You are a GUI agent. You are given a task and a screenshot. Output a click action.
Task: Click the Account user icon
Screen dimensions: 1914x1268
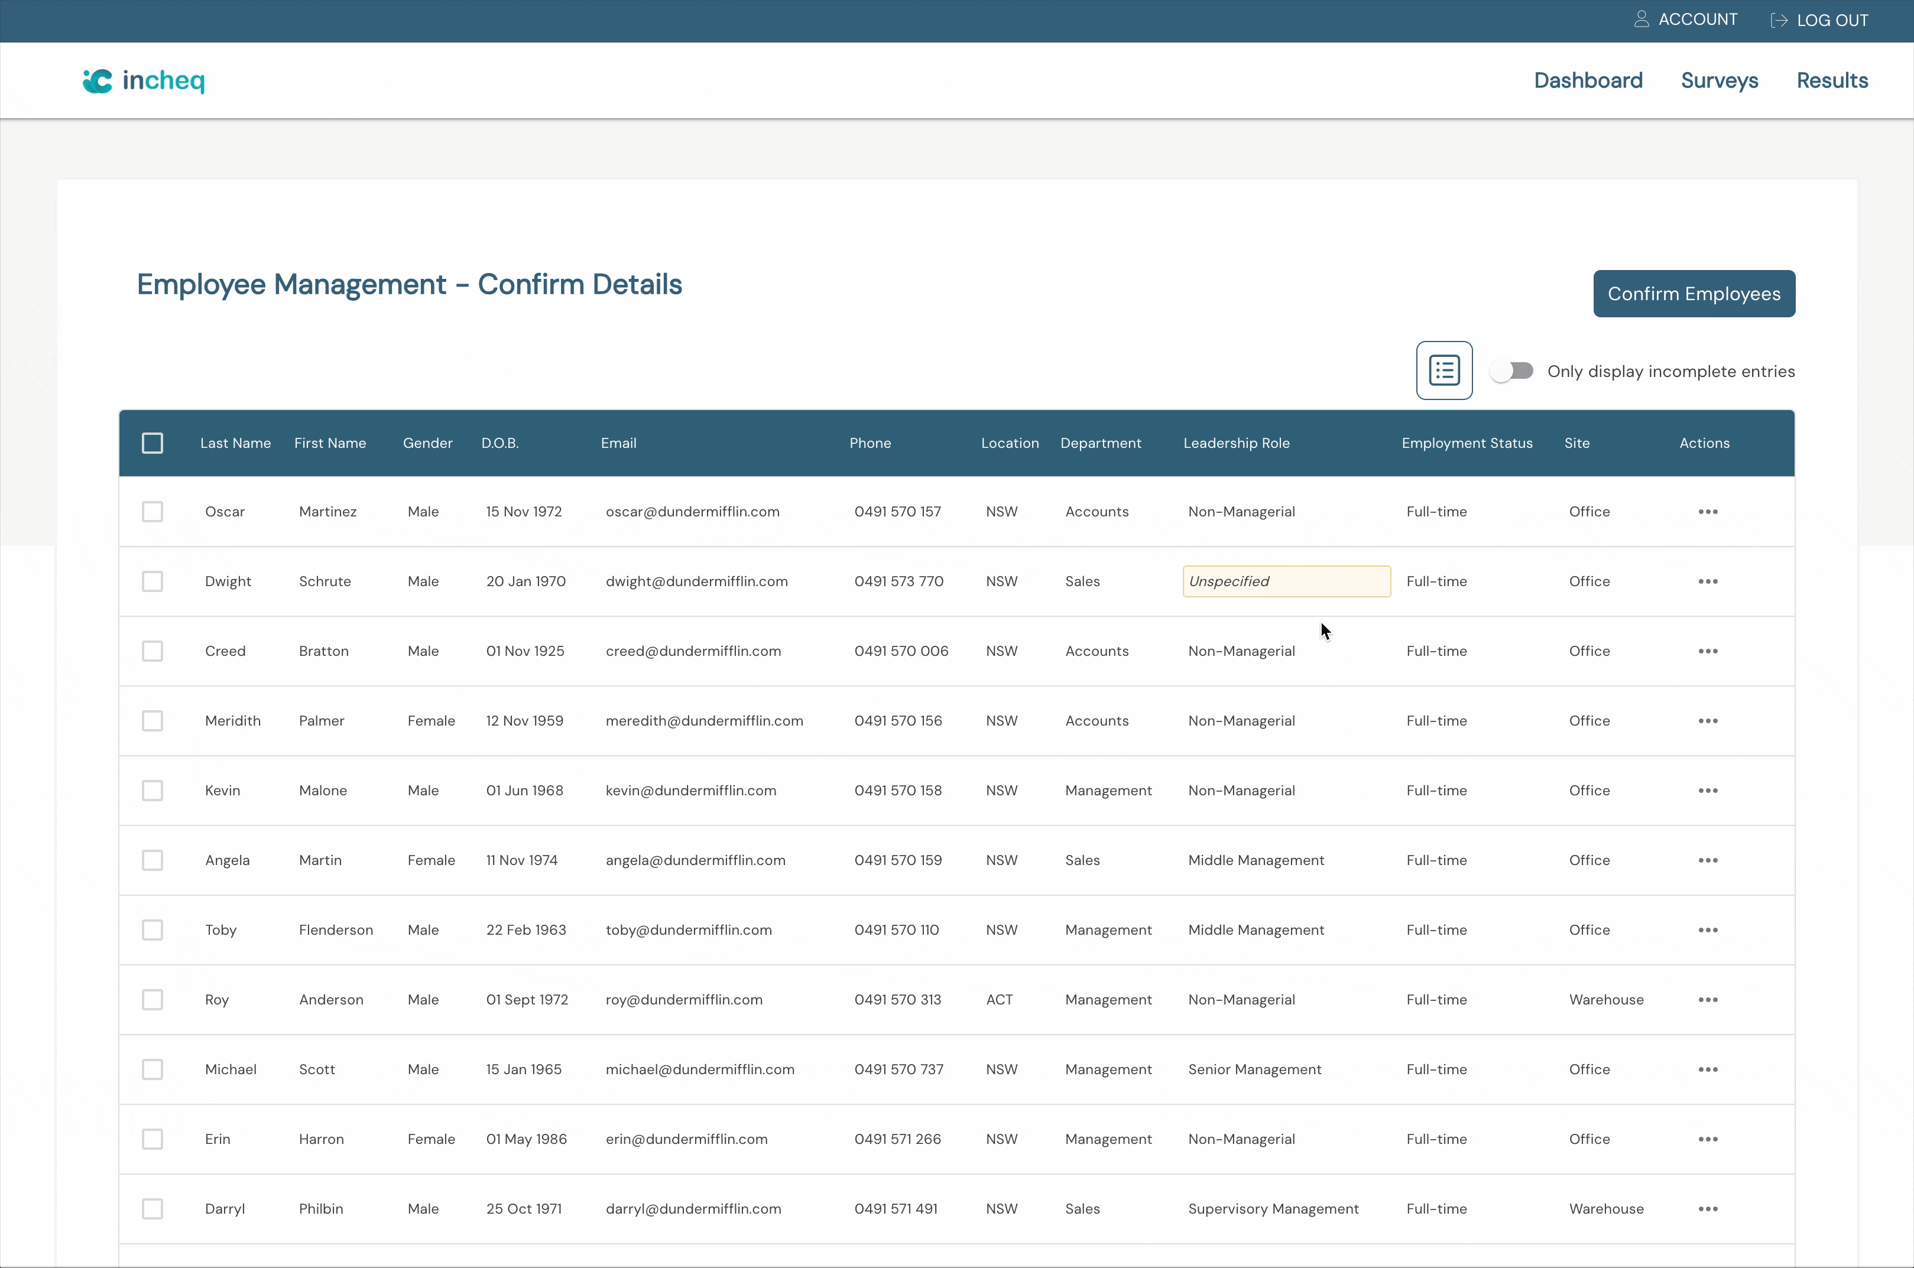click(1642, 19)
